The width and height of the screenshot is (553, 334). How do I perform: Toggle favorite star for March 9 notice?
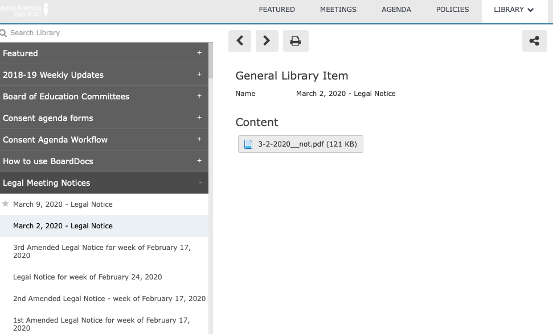pyautogui.click(x=5, y=204)
